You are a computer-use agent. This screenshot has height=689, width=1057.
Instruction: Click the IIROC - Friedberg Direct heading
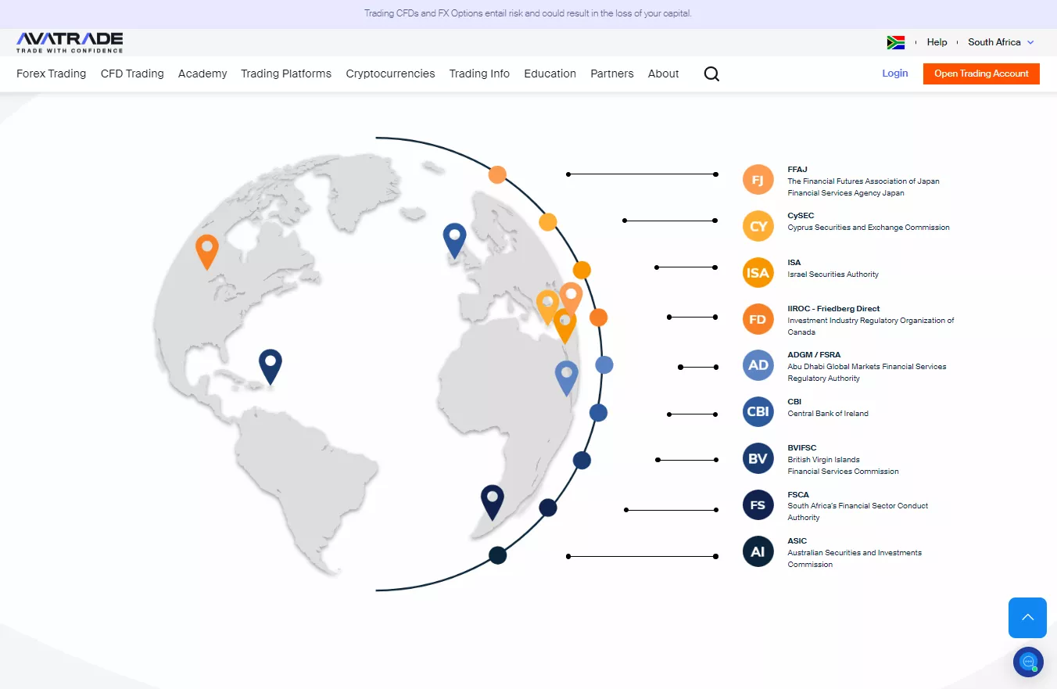pos(833,309)
